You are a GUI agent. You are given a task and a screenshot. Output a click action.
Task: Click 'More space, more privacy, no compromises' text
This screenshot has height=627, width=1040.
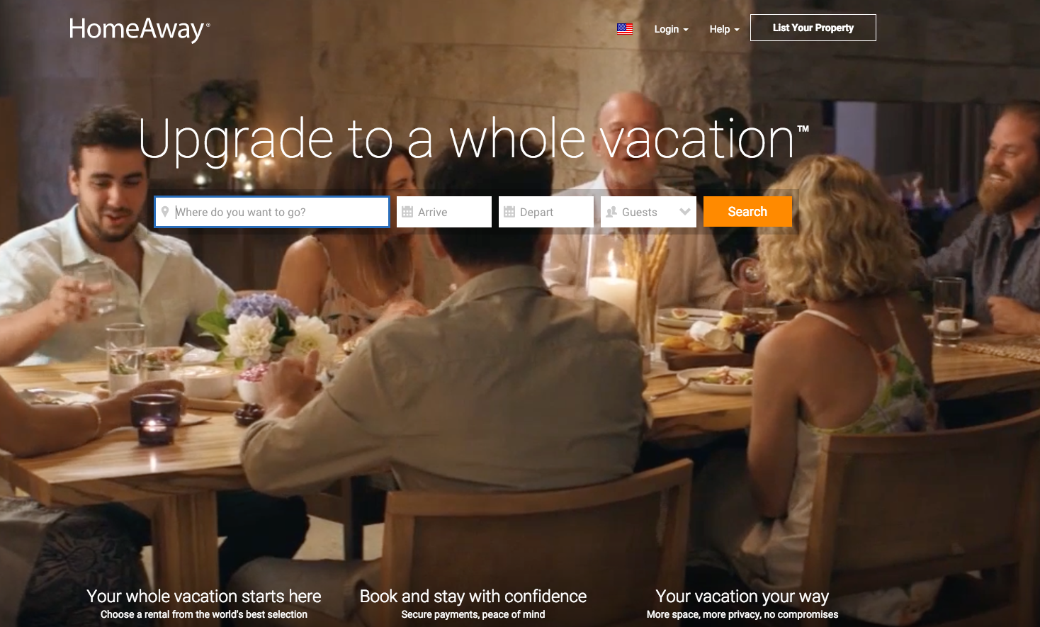pos(742,614)
